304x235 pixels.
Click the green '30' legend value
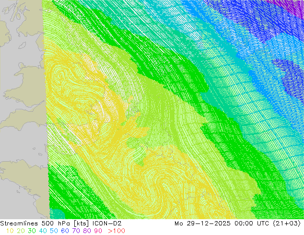tap(32, 231)
